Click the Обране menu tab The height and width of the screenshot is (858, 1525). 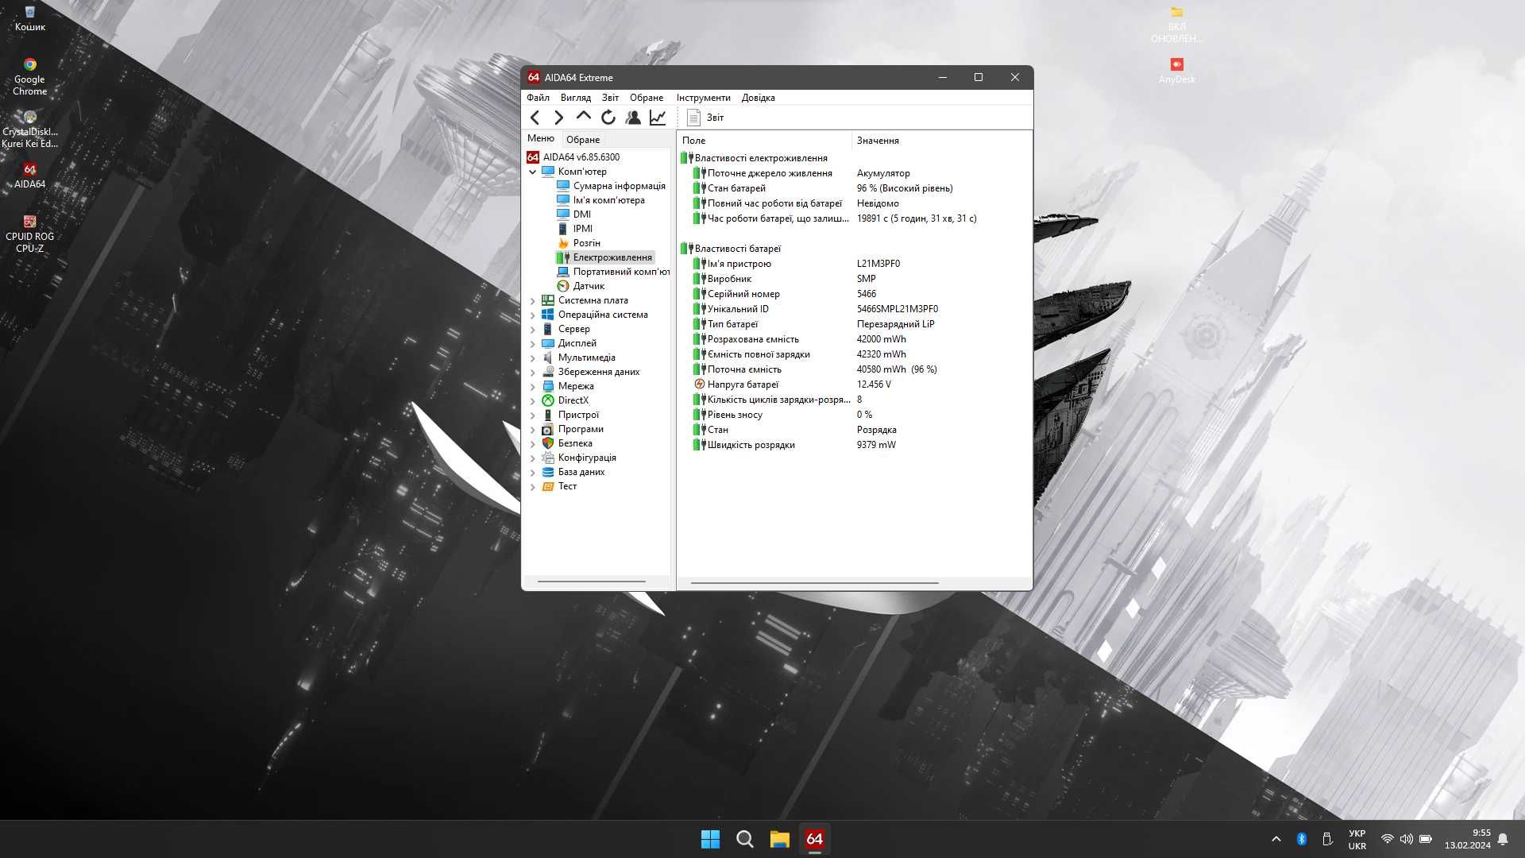647,96
